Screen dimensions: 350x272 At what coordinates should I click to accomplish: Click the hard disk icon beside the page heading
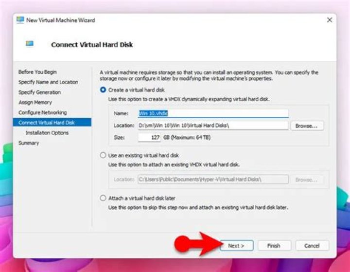click(x=30, y=44)
